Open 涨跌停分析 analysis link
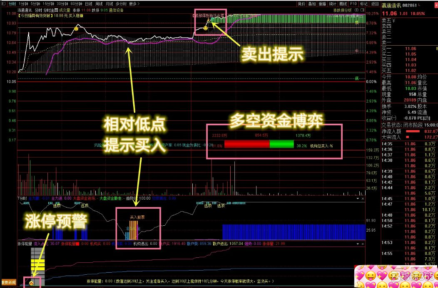438x288 pixels. pos(343,10)
